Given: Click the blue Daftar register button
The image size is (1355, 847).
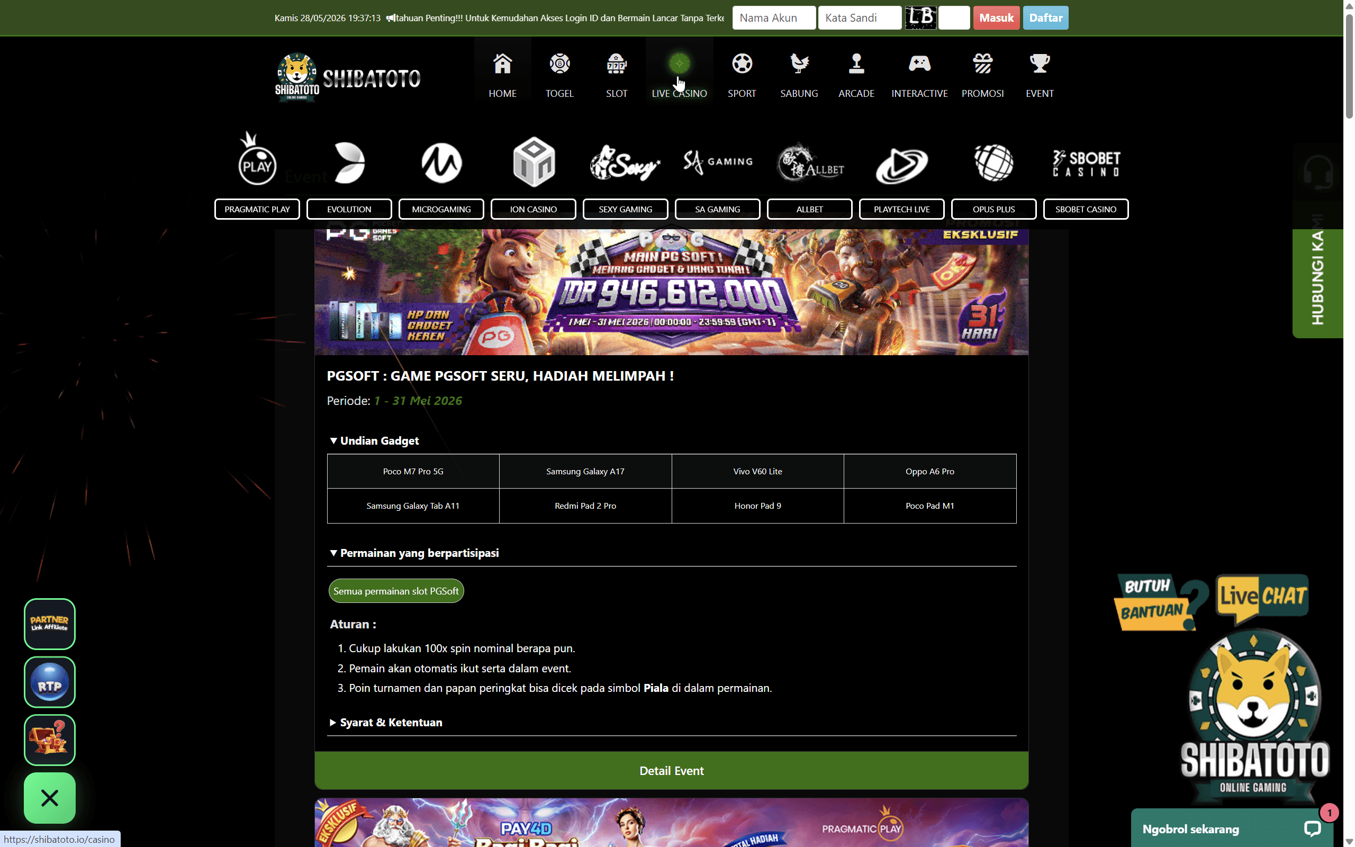Looking at the screenshot, I should [x=1045, y=18].
